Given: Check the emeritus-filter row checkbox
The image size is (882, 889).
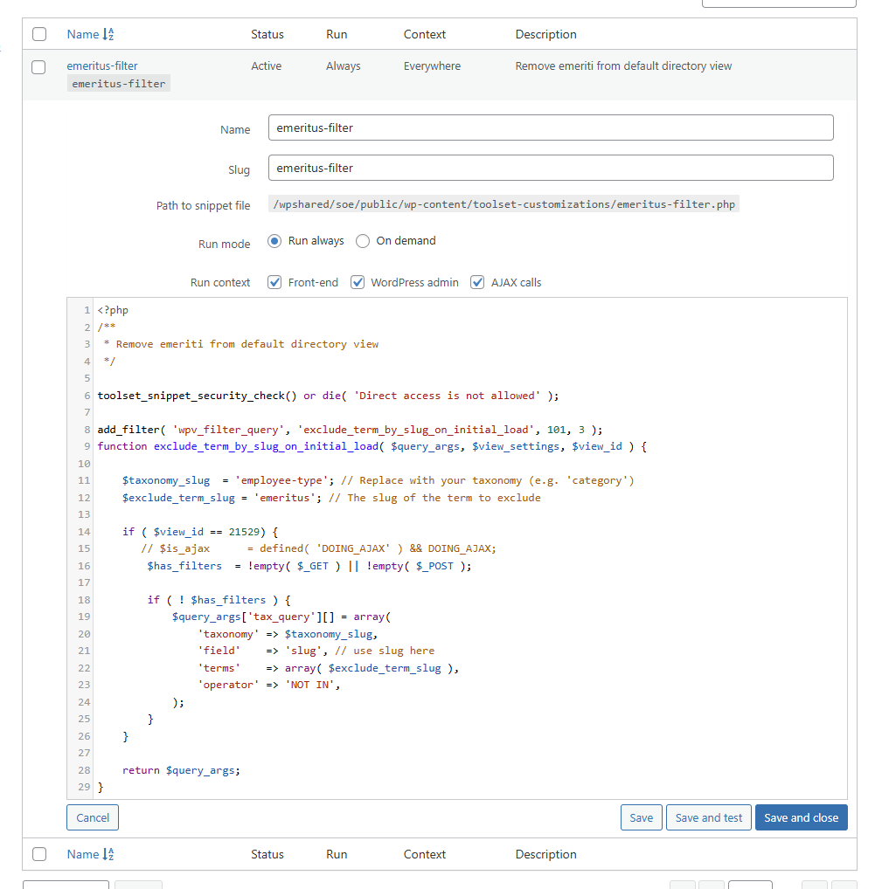Looking at the screenshot, I should pyautogui.click(x=38, y=67).
